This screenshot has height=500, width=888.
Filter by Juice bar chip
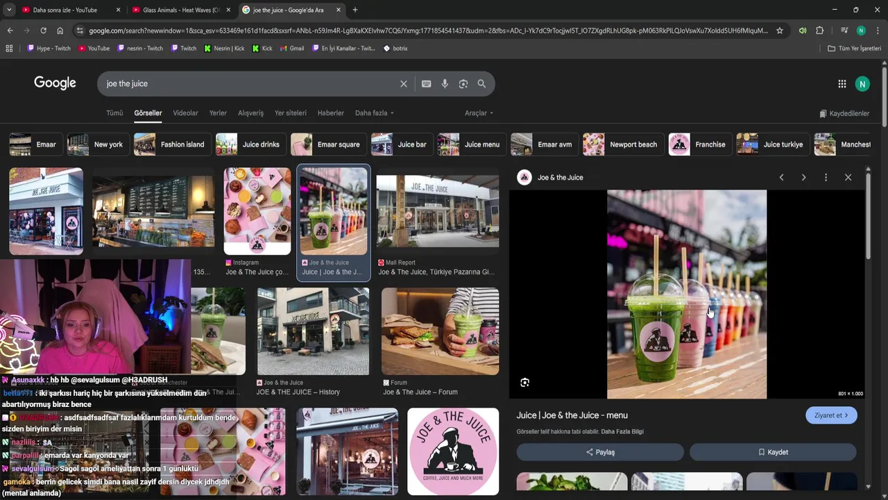tap(402, 144)
